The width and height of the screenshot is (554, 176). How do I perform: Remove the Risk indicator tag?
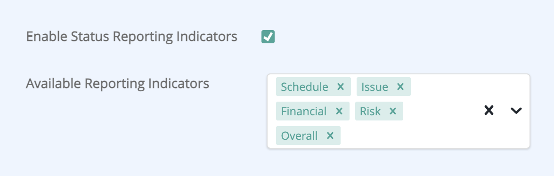tap(392, 112)
